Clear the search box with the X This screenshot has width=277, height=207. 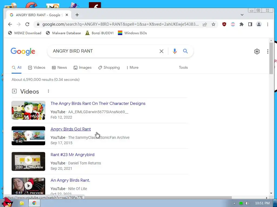[161, 51]
